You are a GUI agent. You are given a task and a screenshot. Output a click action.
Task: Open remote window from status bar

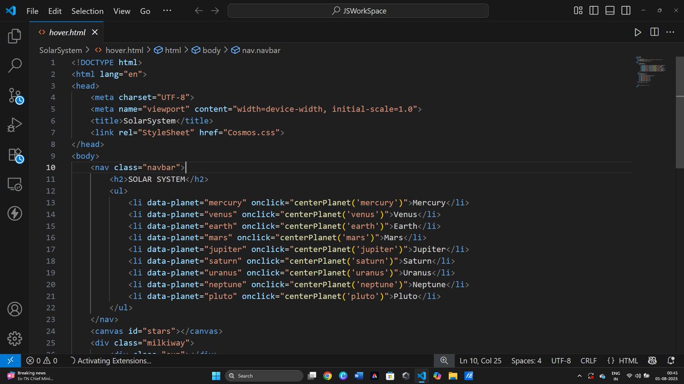tap(10, 361)
